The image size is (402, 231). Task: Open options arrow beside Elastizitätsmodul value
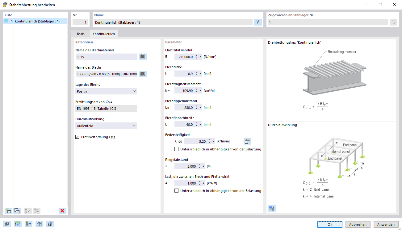coord(200,57)
